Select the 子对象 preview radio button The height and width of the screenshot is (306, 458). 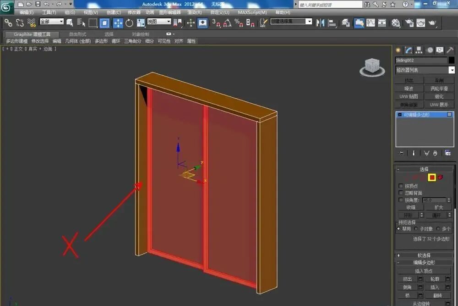point(416,228)
